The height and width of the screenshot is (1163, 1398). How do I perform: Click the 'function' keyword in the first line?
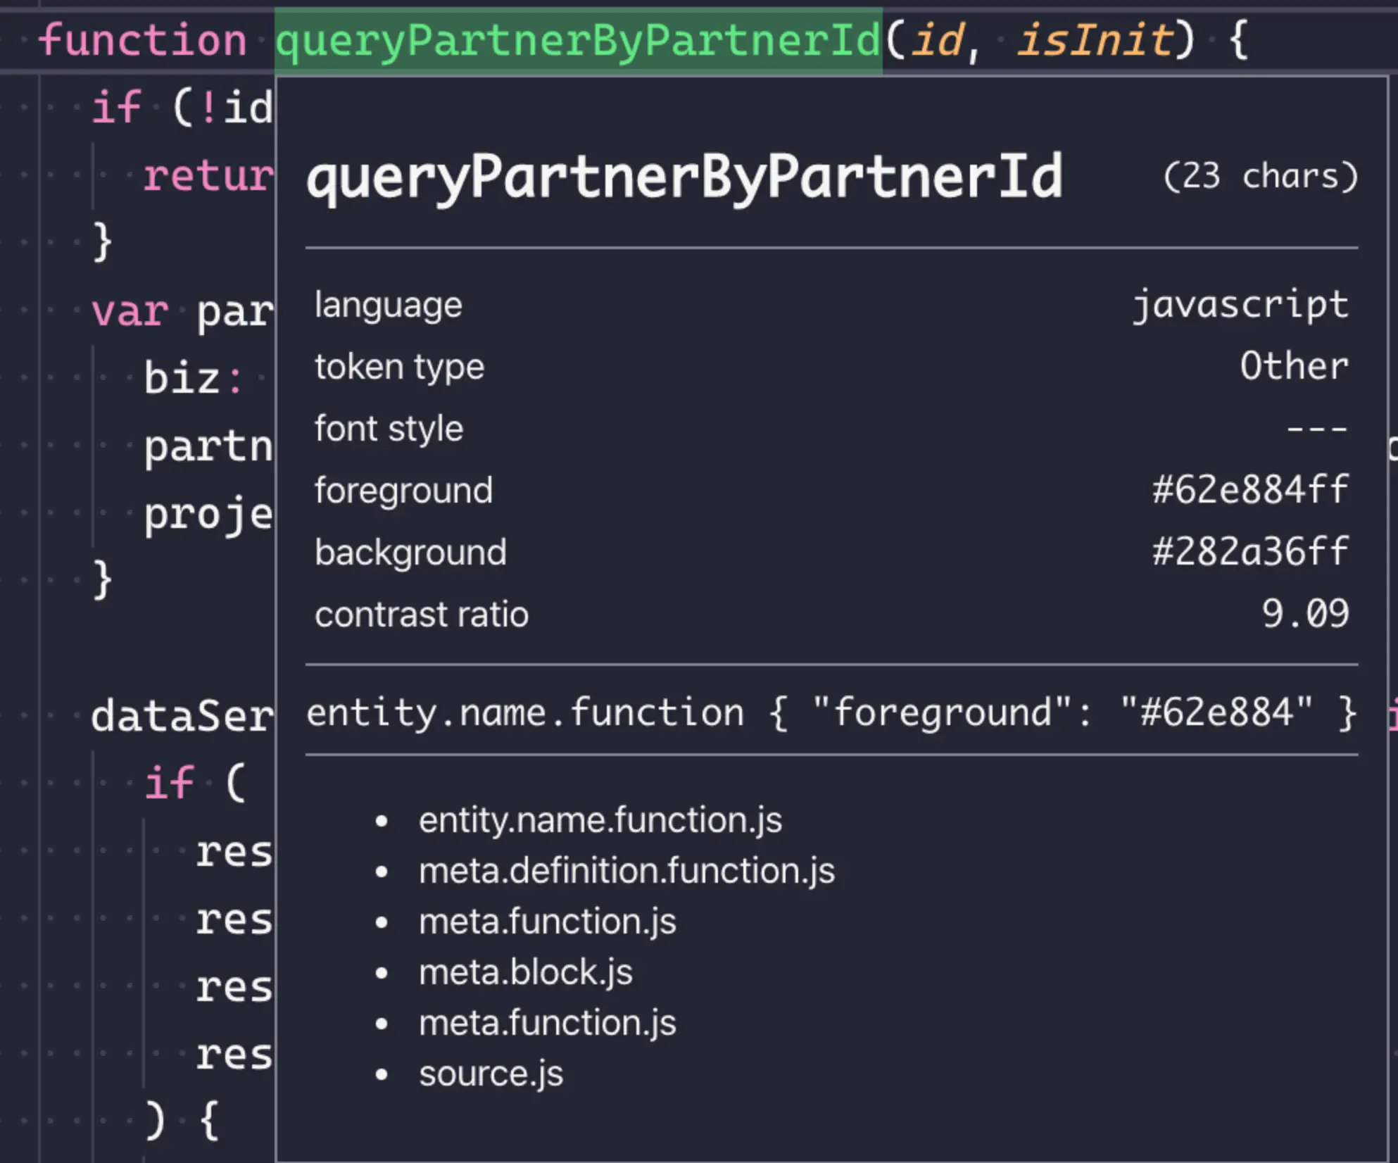[x=141, y=40]
